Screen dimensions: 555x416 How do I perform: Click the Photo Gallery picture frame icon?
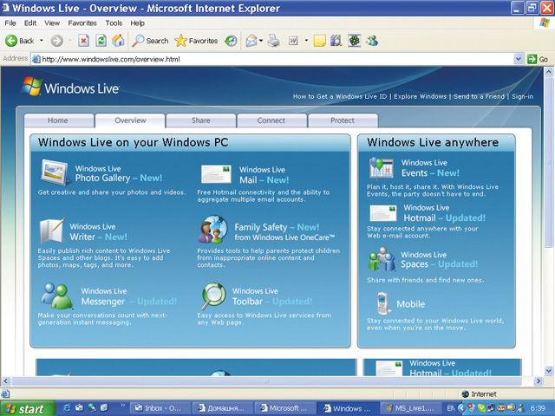coord(54,172)
